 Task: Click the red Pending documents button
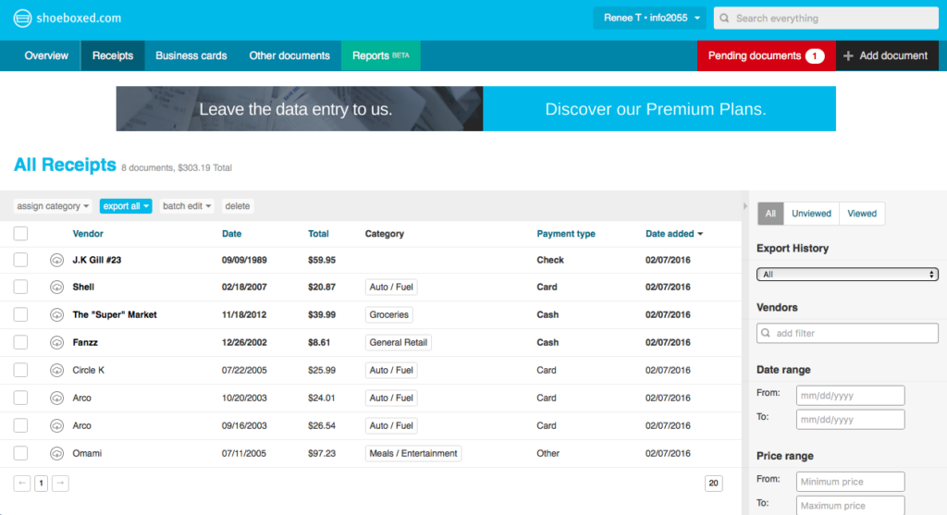pos(765,55)
